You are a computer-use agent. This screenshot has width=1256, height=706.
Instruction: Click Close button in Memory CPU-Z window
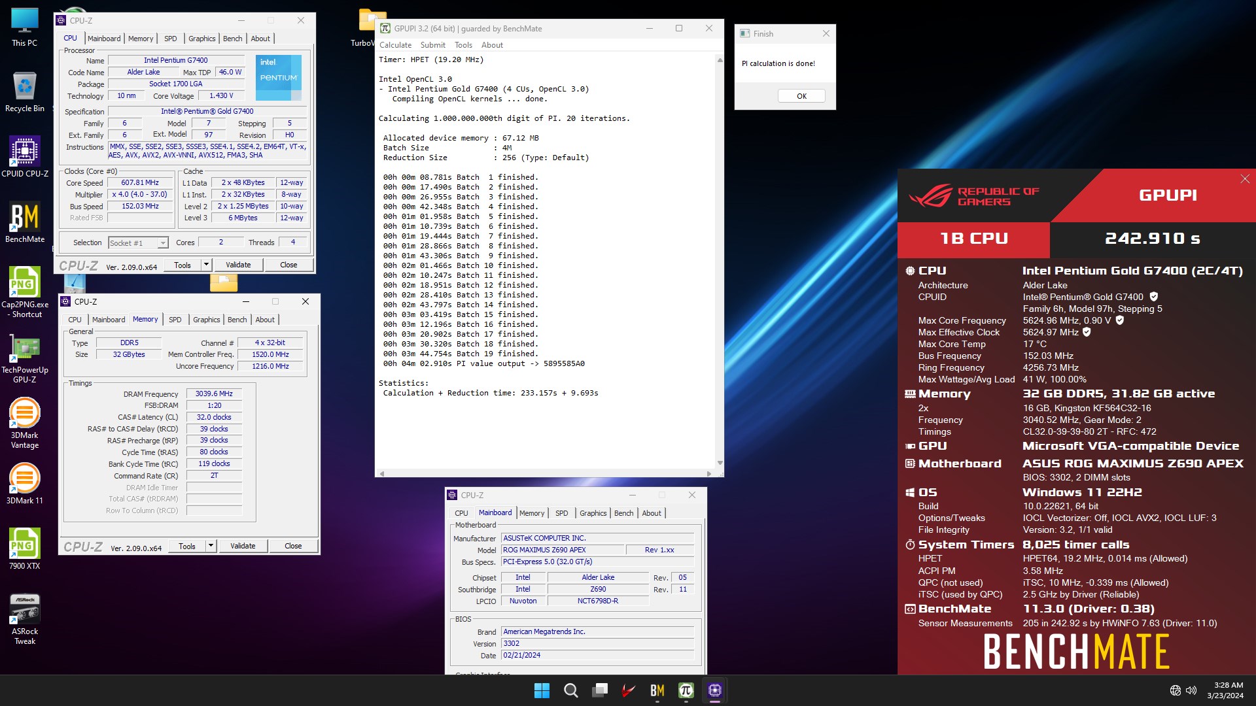pos(293,546)
